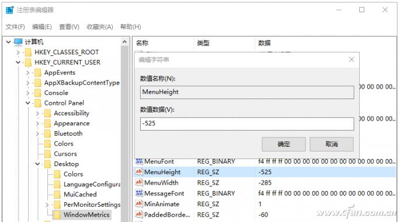Click the Control Panel folder icon
Viewport: 400px width, 222px height.
[38, 103]
